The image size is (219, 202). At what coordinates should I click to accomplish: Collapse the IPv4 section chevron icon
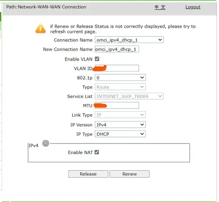point(46,143)
